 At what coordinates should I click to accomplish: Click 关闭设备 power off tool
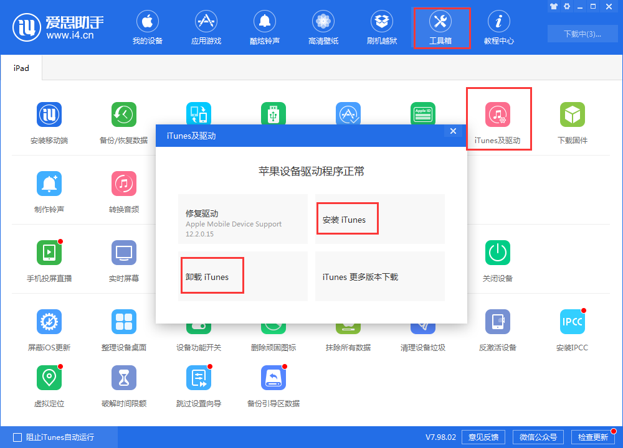pyautogui.click(x=497, y=261)
